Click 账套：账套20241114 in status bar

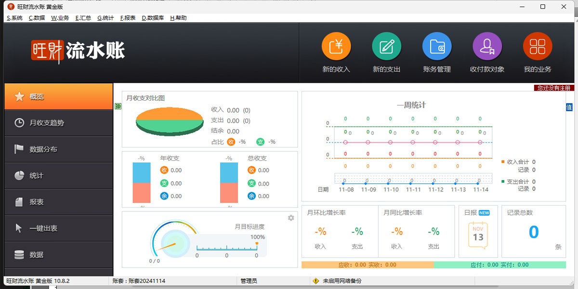coord(139,281)
